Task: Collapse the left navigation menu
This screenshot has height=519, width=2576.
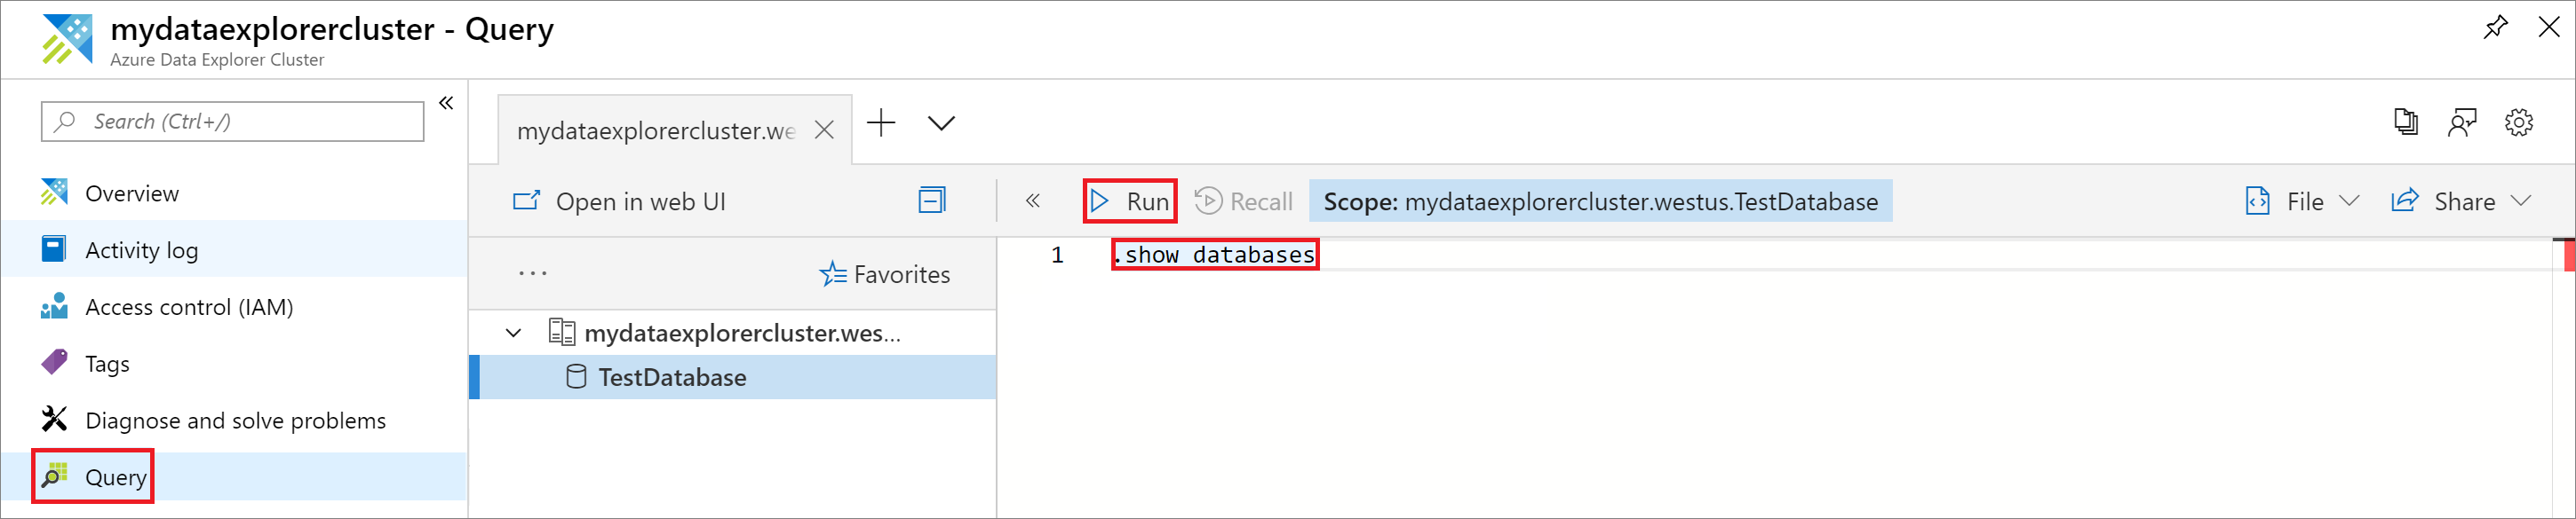Action: coord(446,103)
